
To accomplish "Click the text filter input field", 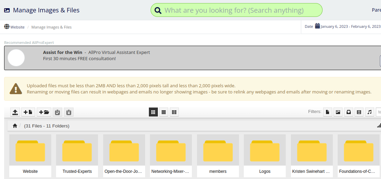I will pos(379,112).
